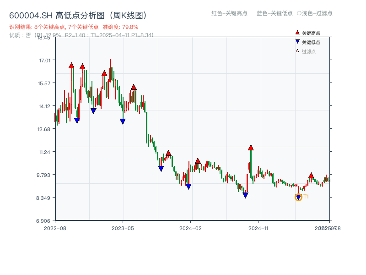Image resolution: width=366 pixels, height=275 pixels.
Task: Click the red key-high marker near 2024-02
Action: (197, 160)
